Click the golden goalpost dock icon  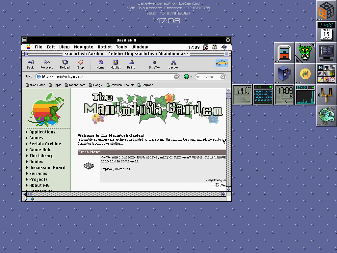326,95
